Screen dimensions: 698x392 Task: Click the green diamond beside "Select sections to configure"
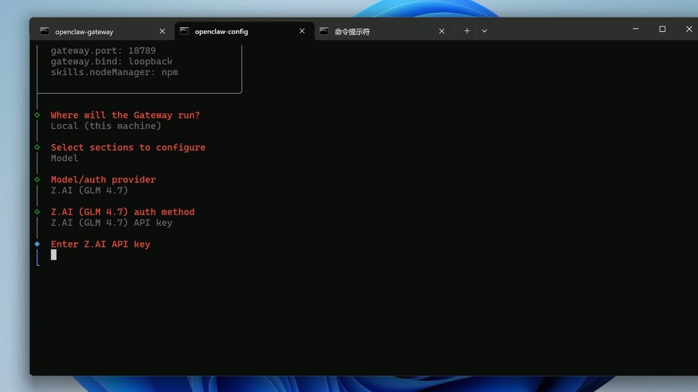tap(37, 147)
